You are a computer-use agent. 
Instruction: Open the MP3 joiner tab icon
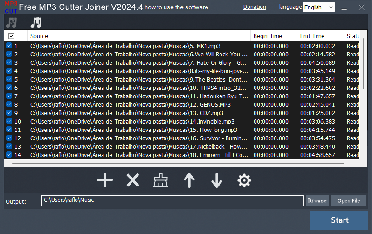[36, 22]
